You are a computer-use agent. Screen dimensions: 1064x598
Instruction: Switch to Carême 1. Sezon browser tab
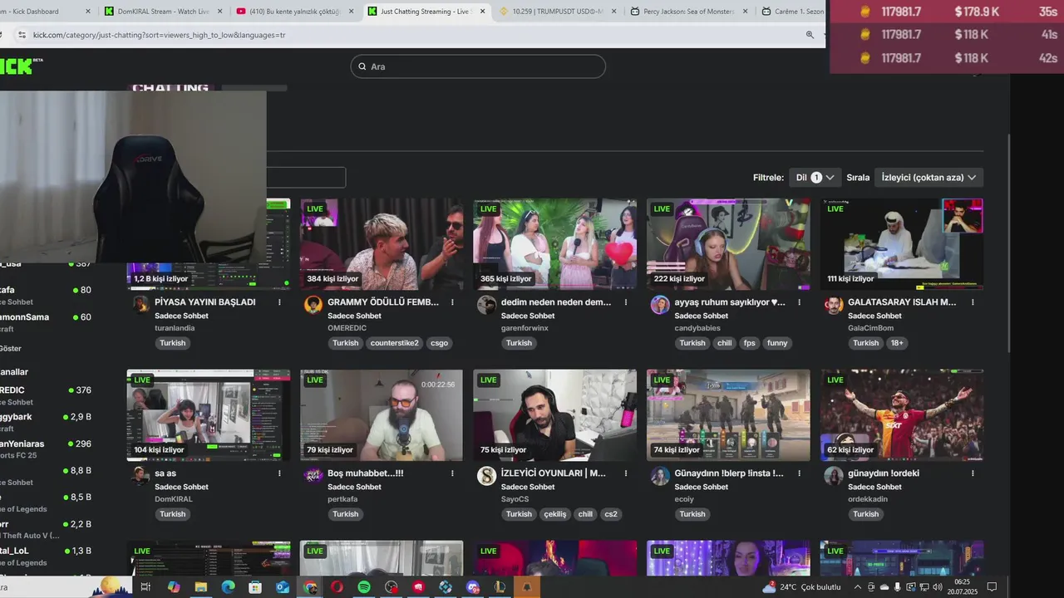[792, 12]
